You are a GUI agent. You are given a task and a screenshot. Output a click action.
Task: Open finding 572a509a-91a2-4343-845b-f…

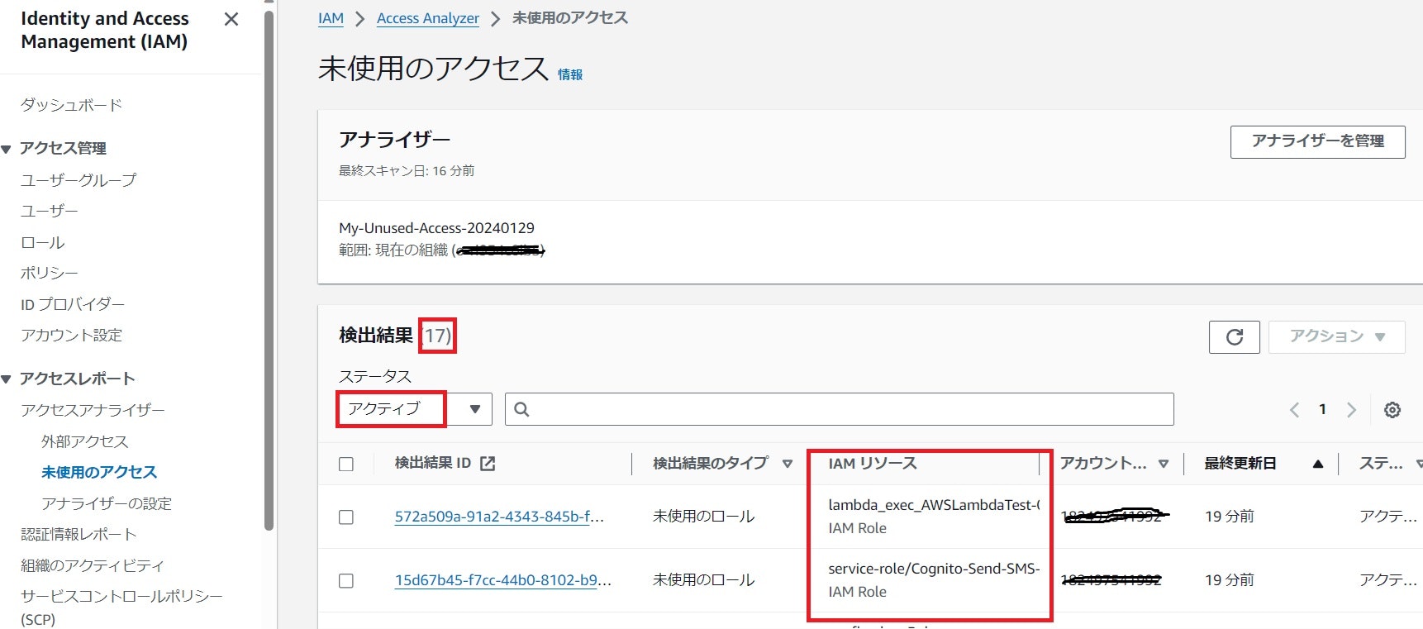pos(499,517)
